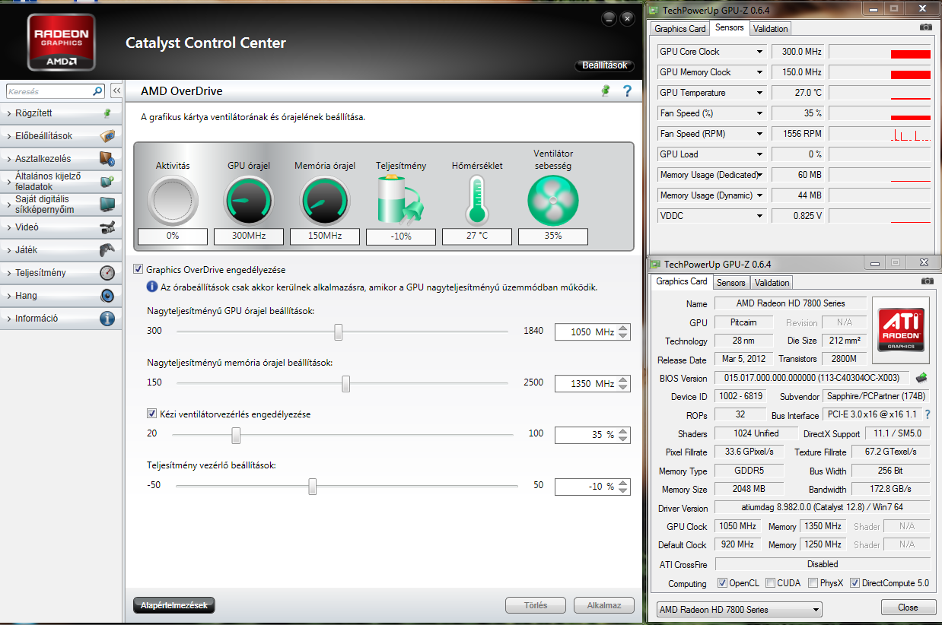Click the camera icon in GPU-Z Sensors window
Image resolution: width=942 pixels, height=625 pixels.
click(925, 27)
